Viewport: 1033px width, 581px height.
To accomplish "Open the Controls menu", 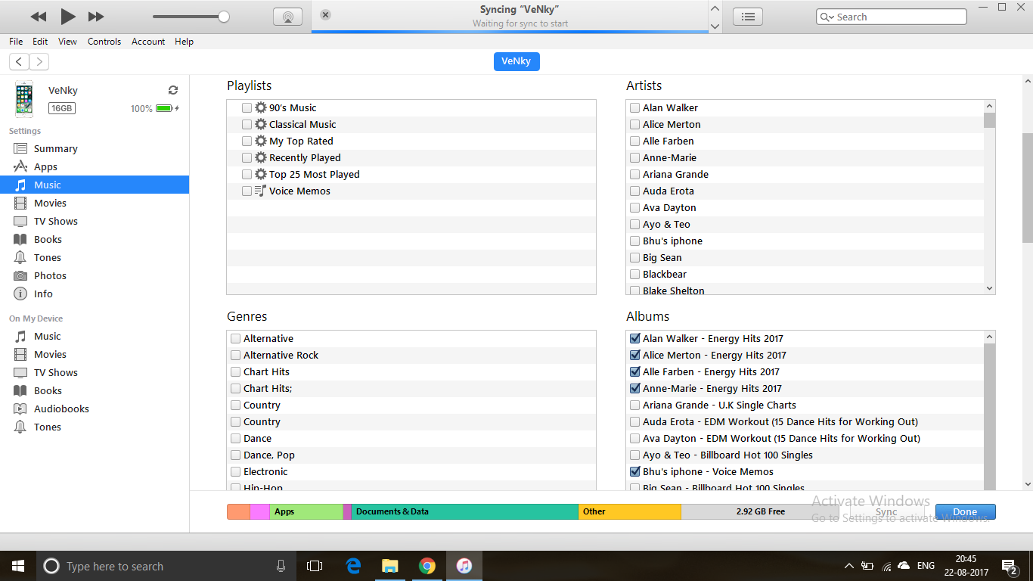I will [x=104, y=42].
